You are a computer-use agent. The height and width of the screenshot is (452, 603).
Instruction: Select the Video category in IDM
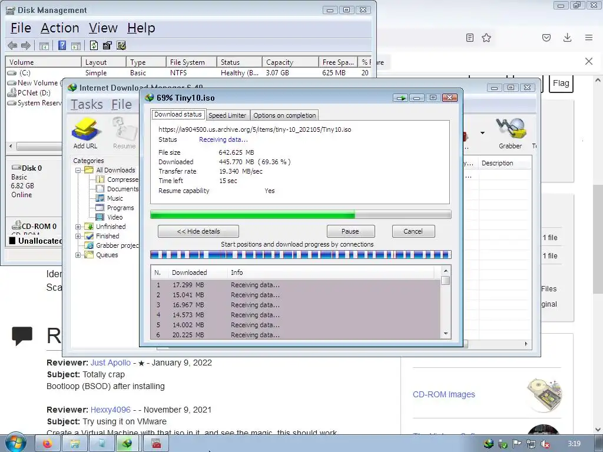[115, 217]
